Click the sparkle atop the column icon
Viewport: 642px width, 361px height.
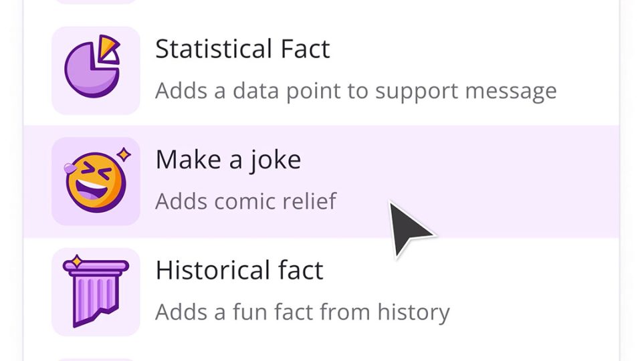pyautogui.click(x=76, y=259)
